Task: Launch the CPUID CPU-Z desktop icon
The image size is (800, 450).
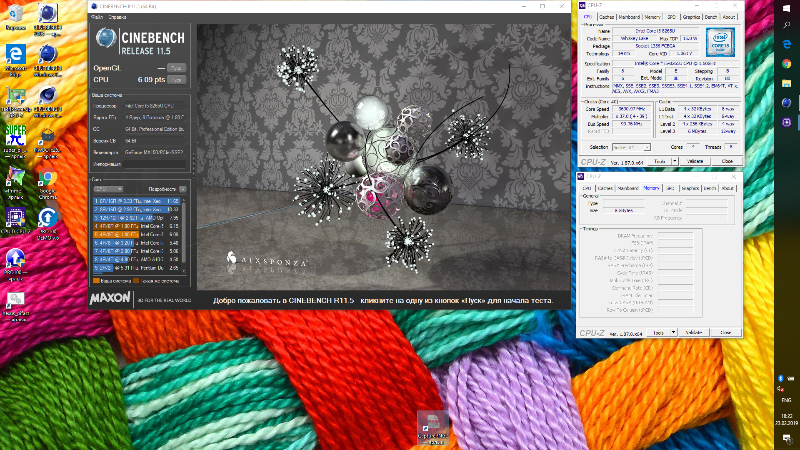Action: [x=16, y=221]
